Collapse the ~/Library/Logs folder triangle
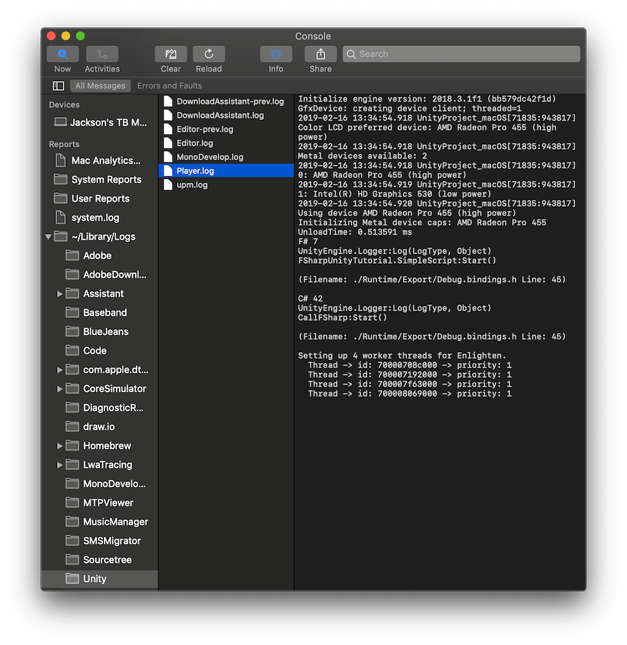Screen dimensions: 627x645 [x=48, y=236]
